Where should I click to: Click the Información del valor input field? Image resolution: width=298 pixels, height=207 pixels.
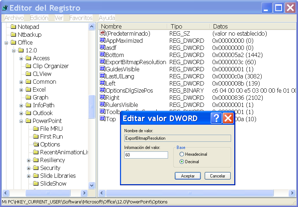146,155
